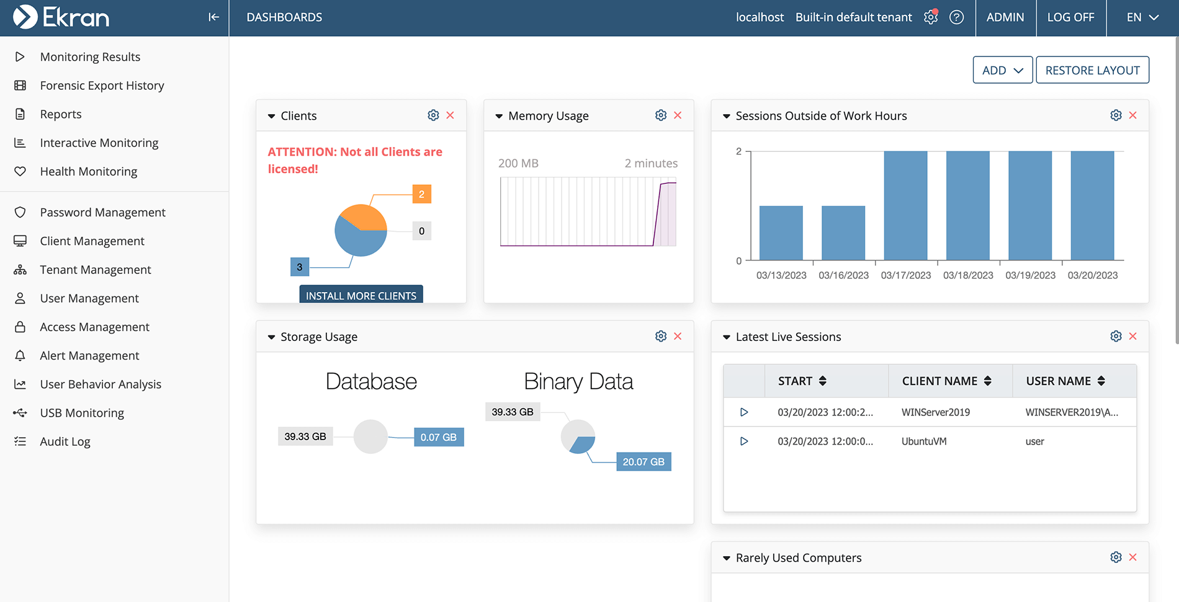This screenshot has width=1179, height=602.
Task: Click the ADMIN account button
Action: coord(1005,17)
